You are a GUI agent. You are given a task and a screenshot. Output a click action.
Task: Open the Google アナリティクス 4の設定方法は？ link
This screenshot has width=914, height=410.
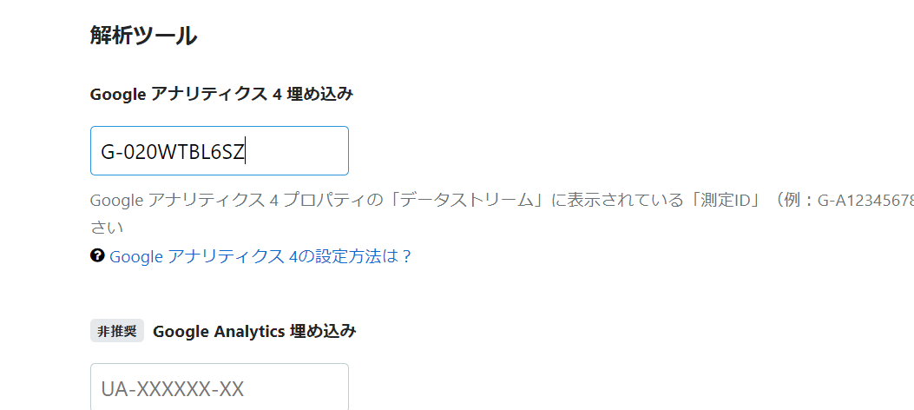click(260, 256)
